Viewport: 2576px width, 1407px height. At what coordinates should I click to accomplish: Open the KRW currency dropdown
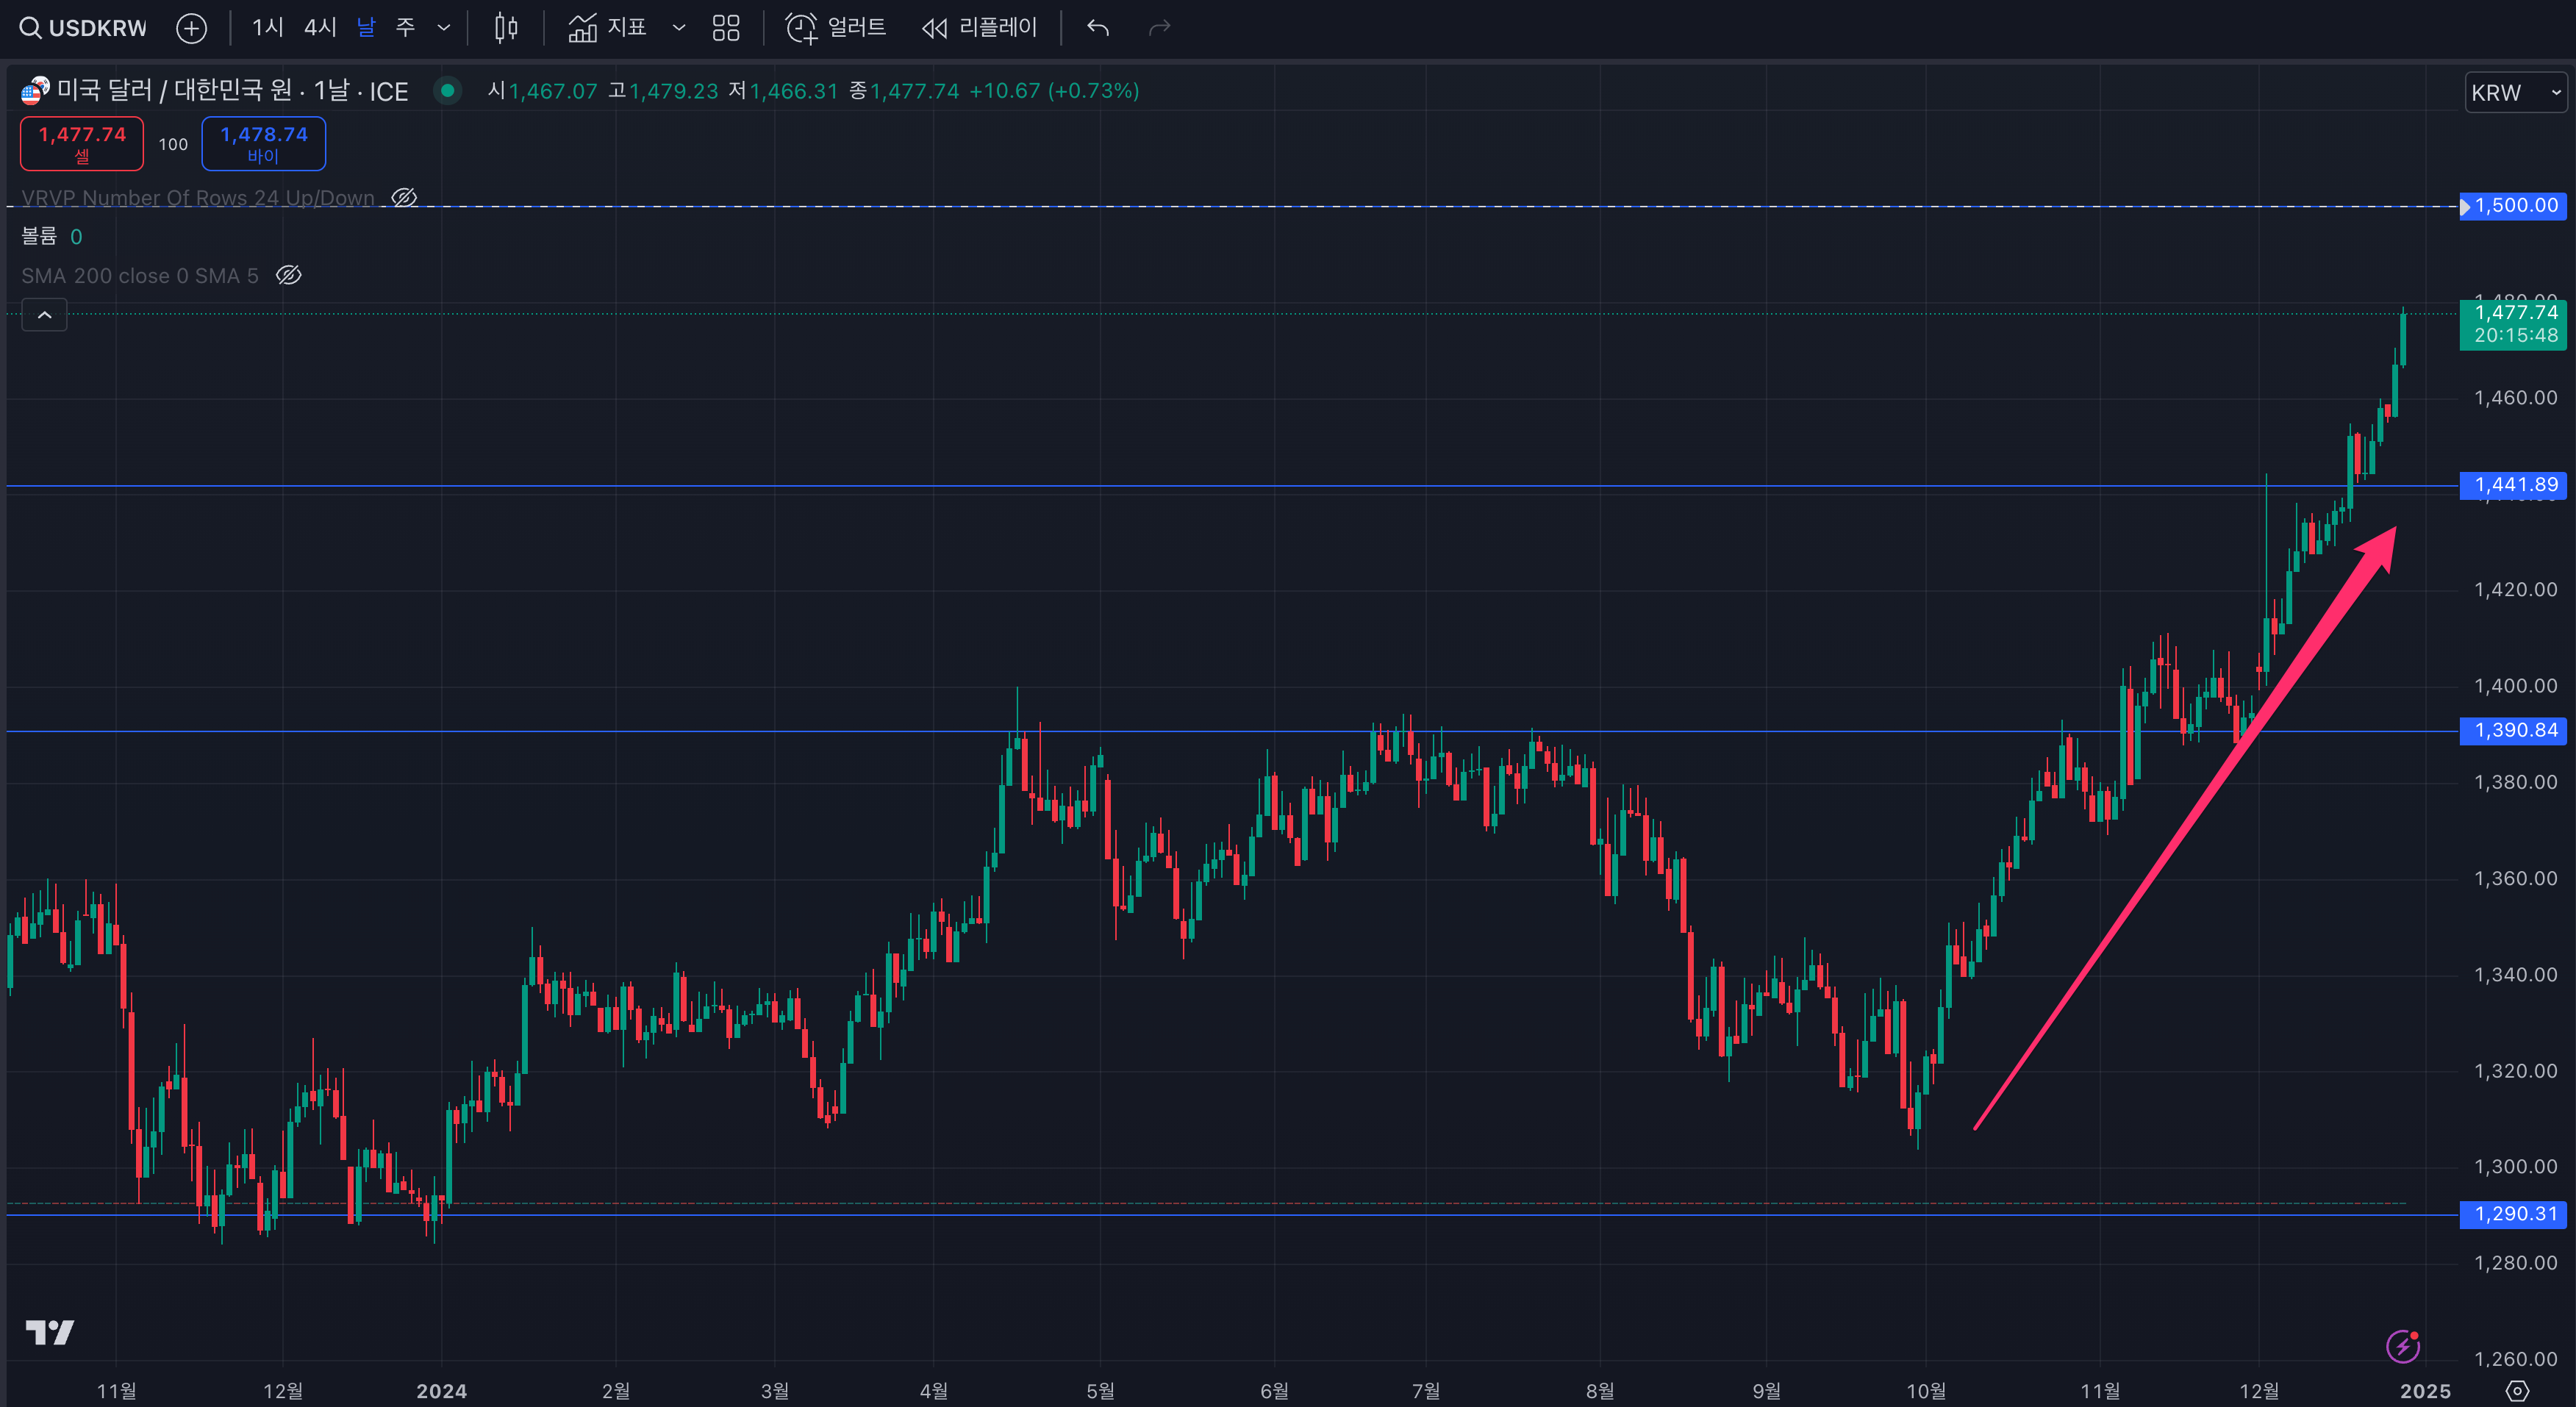point(2514,93)
